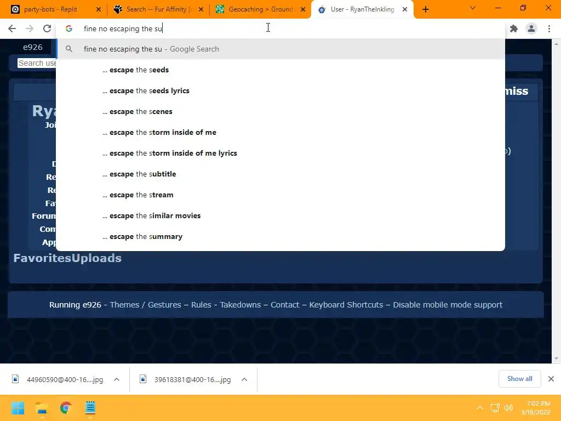Expand options for 44960590 download

click(117, 379)
